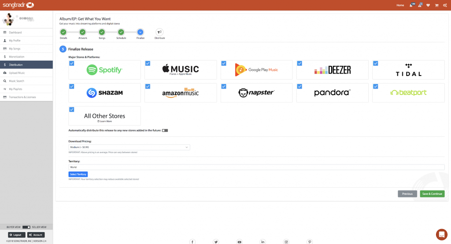Select Distribution in the sidebar

(x=26, y=65)
